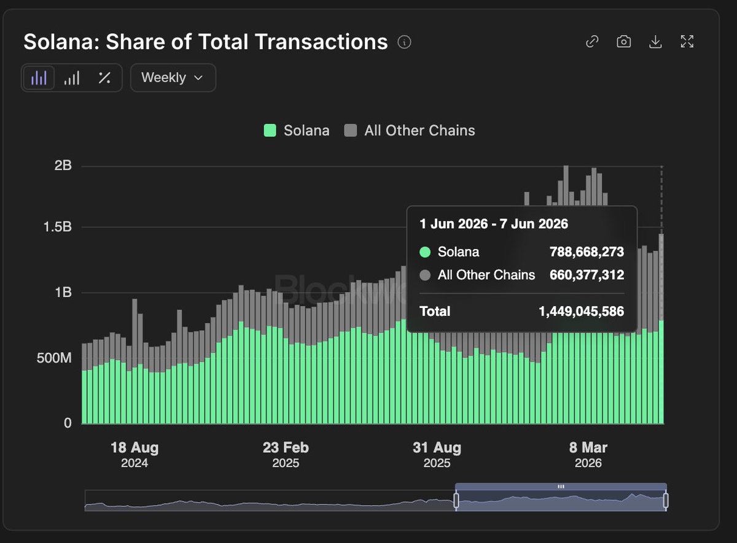Switch to the percentage view
This screenshot has height=543, width=737.
pos(104,78)
